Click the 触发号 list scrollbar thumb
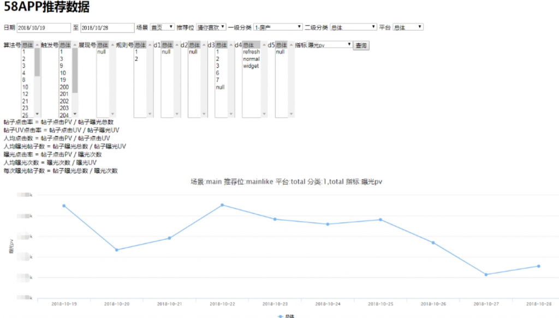Viewport: 559px width, 318px height. [x=75, y=70]
